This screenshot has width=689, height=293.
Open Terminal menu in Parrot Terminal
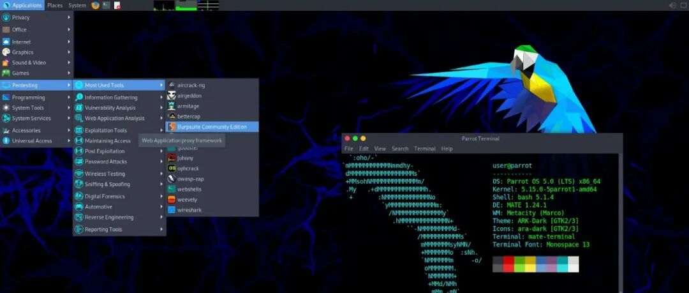(x=424, y=149)
